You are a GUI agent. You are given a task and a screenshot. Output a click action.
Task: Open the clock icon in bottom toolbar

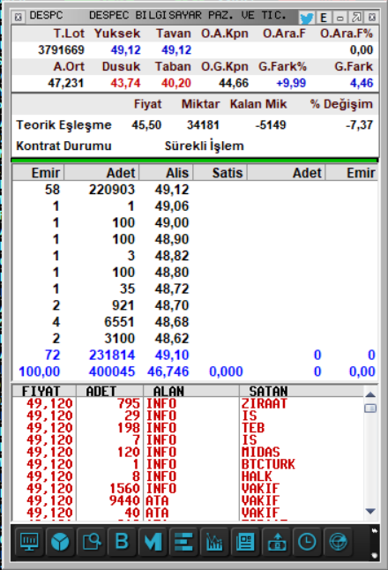tap(307, 542)
